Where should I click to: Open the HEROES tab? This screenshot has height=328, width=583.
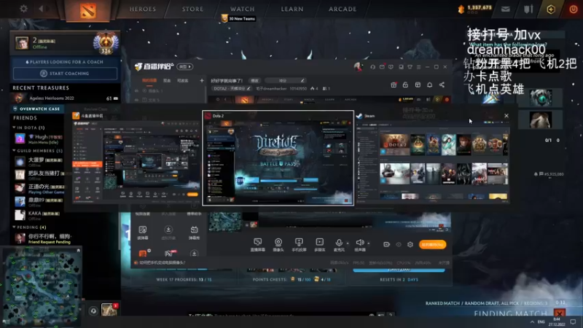pos(142,9)
